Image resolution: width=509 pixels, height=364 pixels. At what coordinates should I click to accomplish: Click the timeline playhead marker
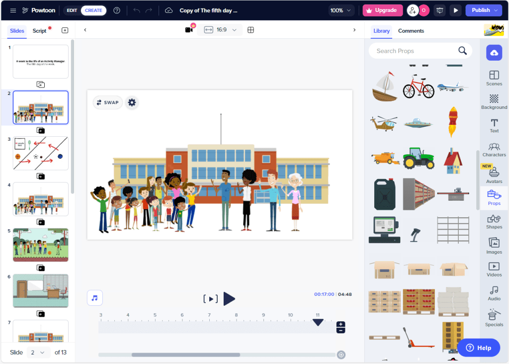coord(318,323)
